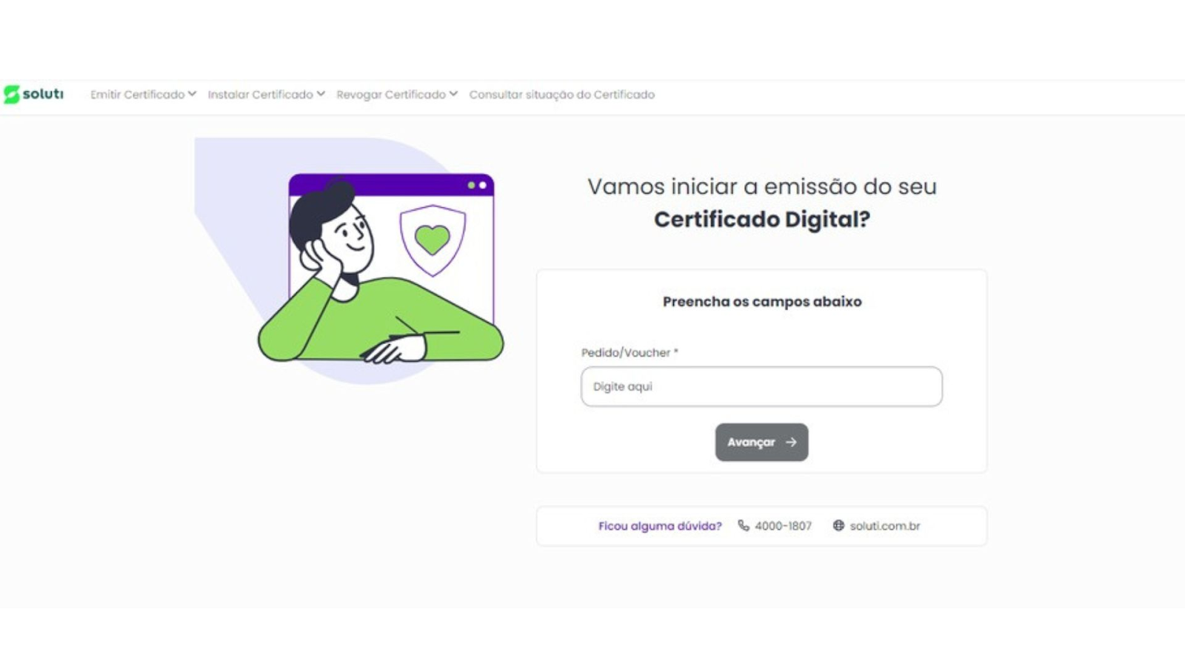
Task: Click the Soluti logo icon
Action: 11,94
